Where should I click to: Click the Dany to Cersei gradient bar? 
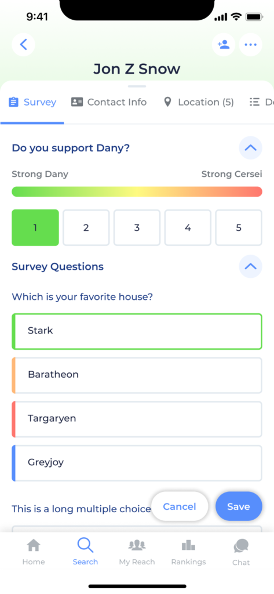[137, 191]
